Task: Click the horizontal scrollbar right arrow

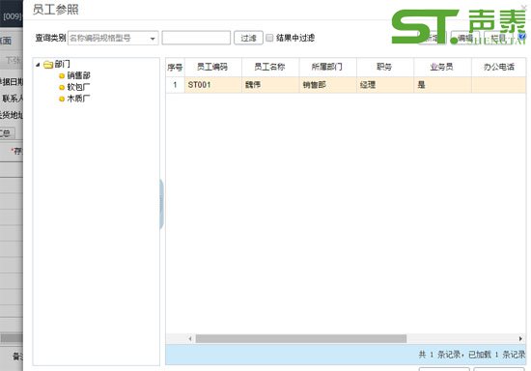Action: [520, 338]
